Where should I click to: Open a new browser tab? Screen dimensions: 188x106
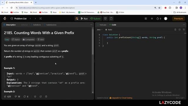[x=36, y=2]
